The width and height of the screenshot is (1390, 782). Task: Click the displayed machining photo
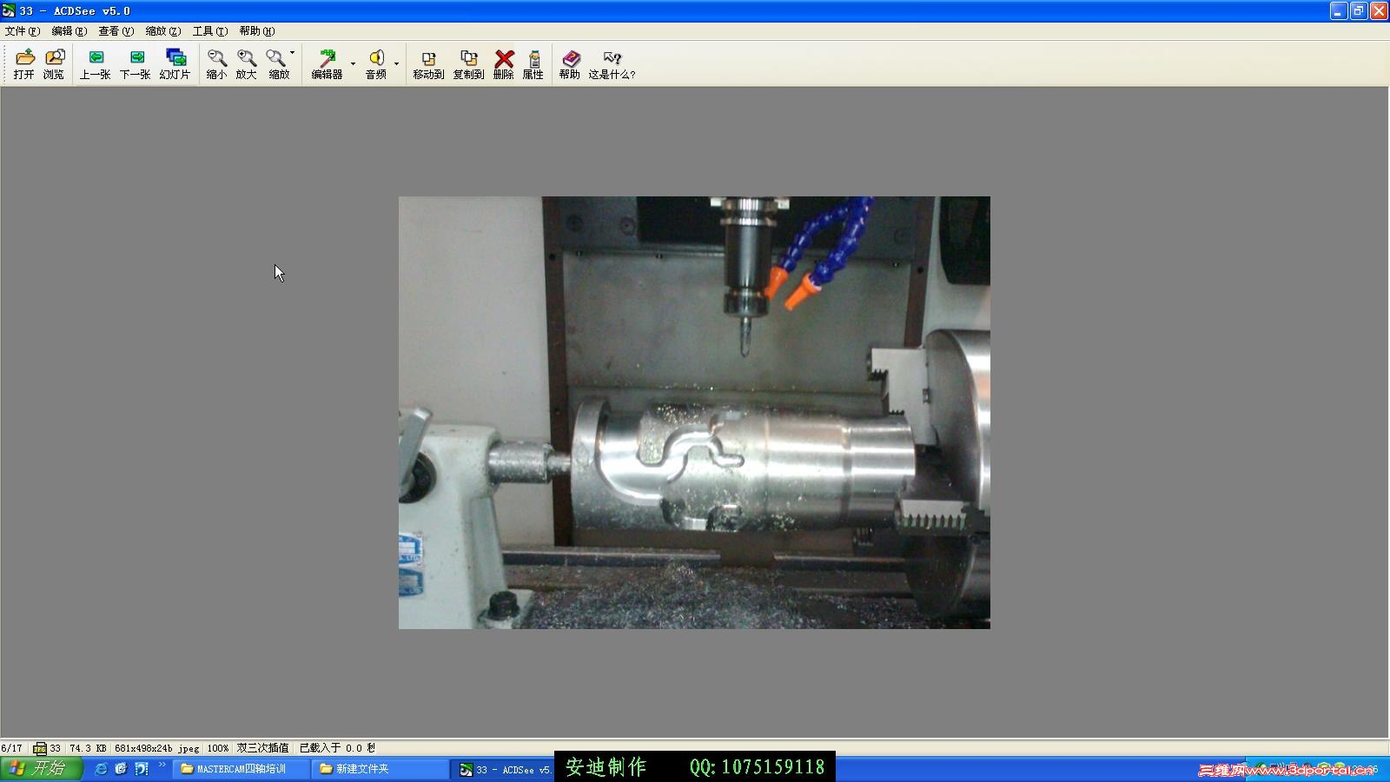tap(694, 413)
